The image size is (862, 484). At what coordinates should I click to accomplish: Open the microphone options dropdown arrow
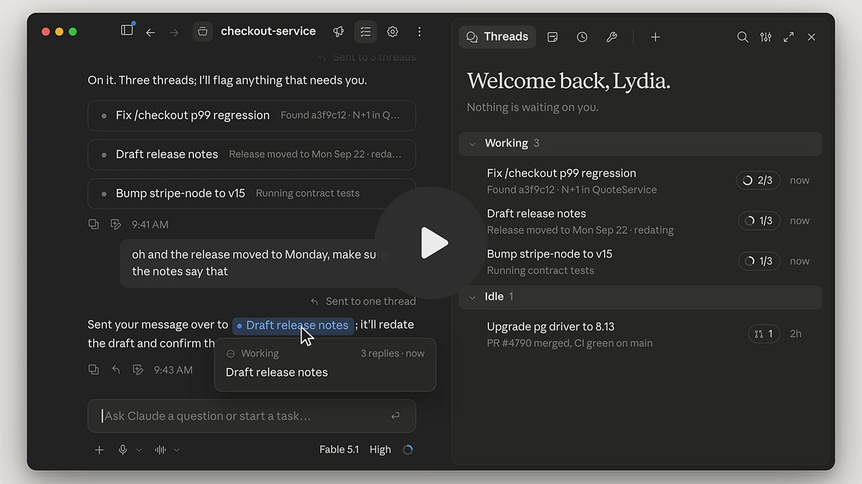[x=139, y=450]
